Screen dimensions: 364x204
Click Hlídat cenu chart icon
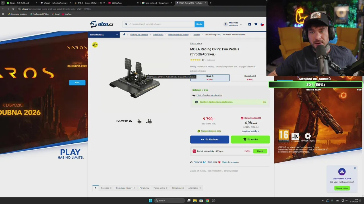coord(204,162)
